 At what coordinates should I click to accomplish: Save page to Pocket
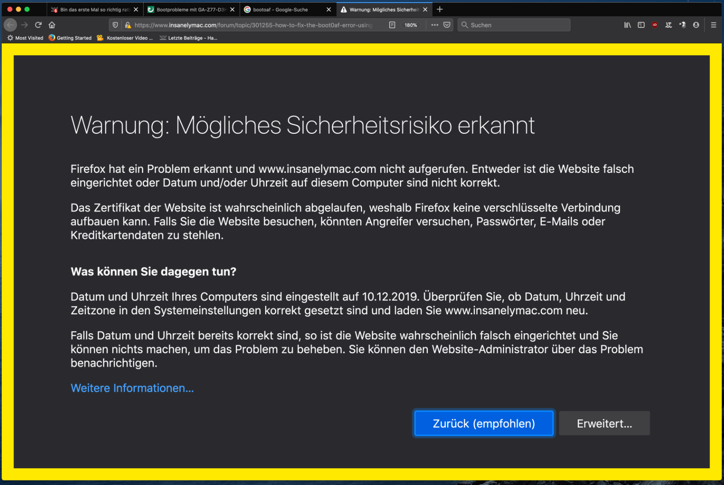[447, 25]
